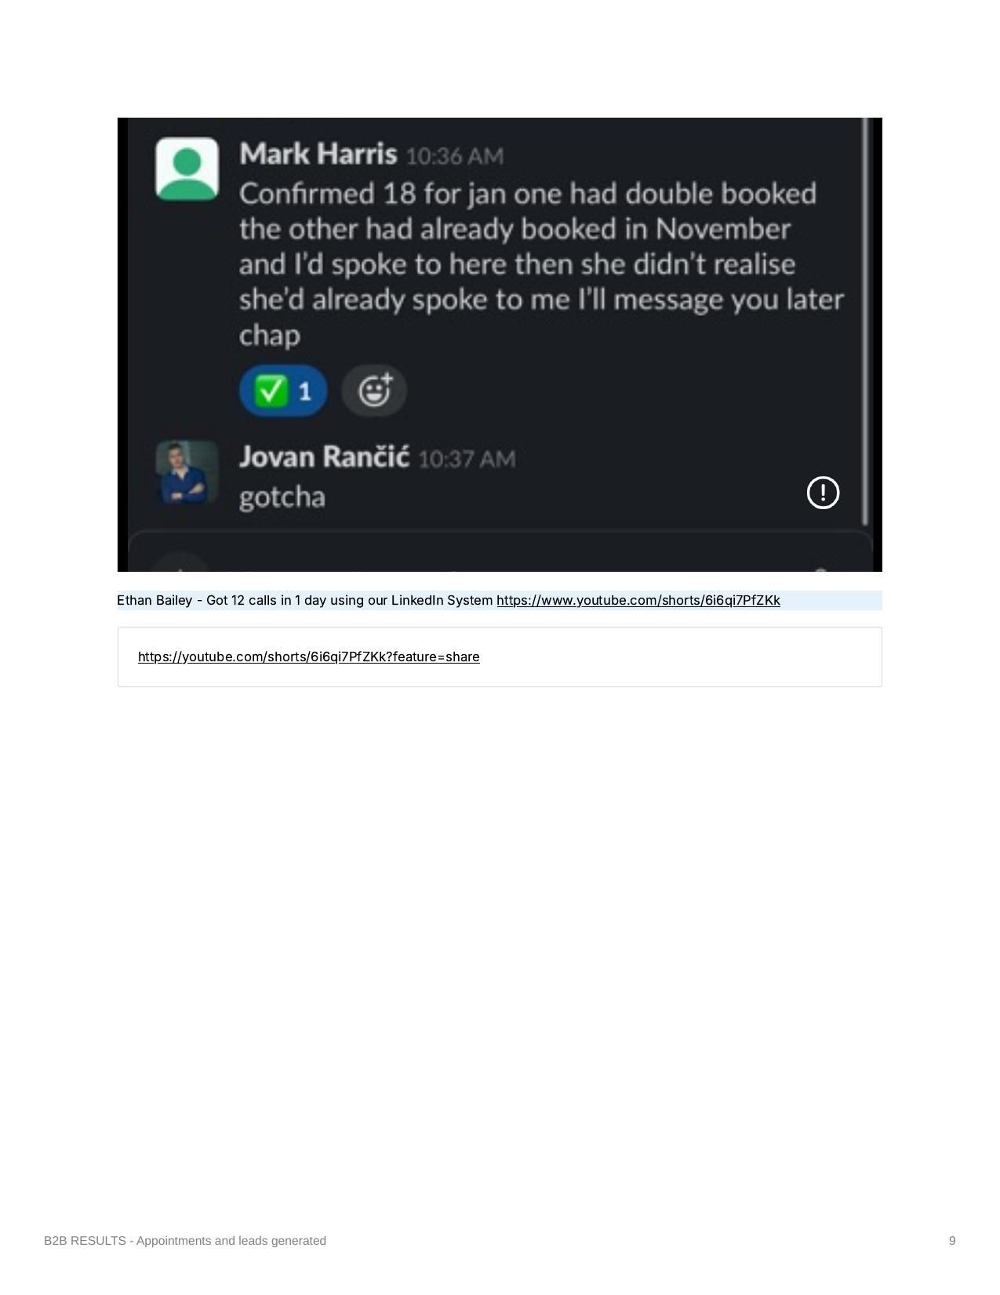Click the Ethan Bailey highlighted caption text

(x=307, y=600)
